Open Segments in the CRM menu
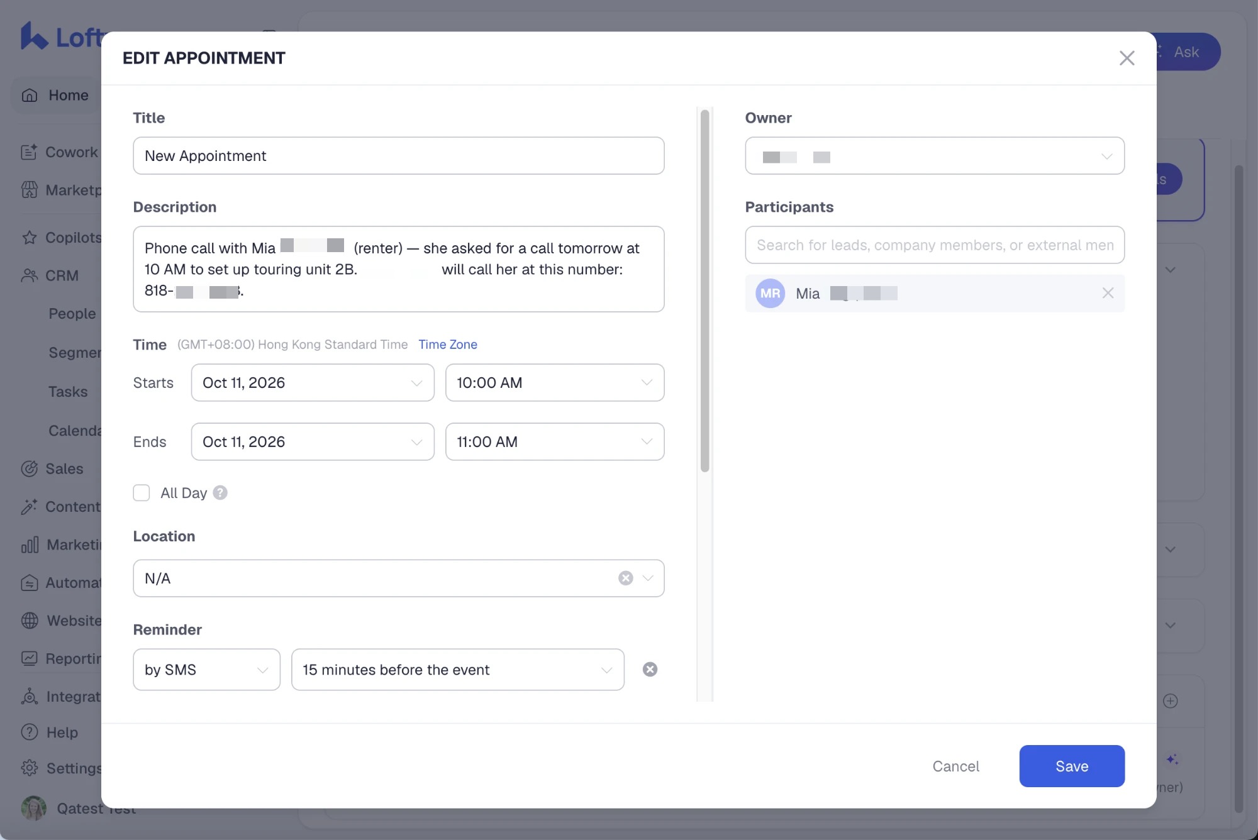Image resolution: width=1258 pixels, height=840 pixels. click(75, 353)
